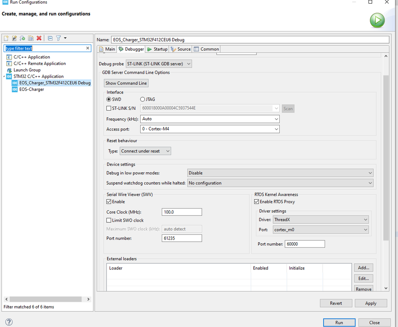Clear the filter text with the X icon
Image resolution: width=398 pixels, height=327 pixels.
point(88,48)
